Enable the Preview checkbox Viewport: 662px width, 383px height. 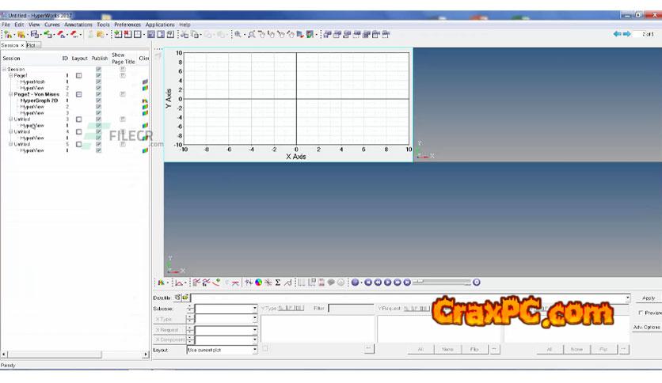(641, 313)
